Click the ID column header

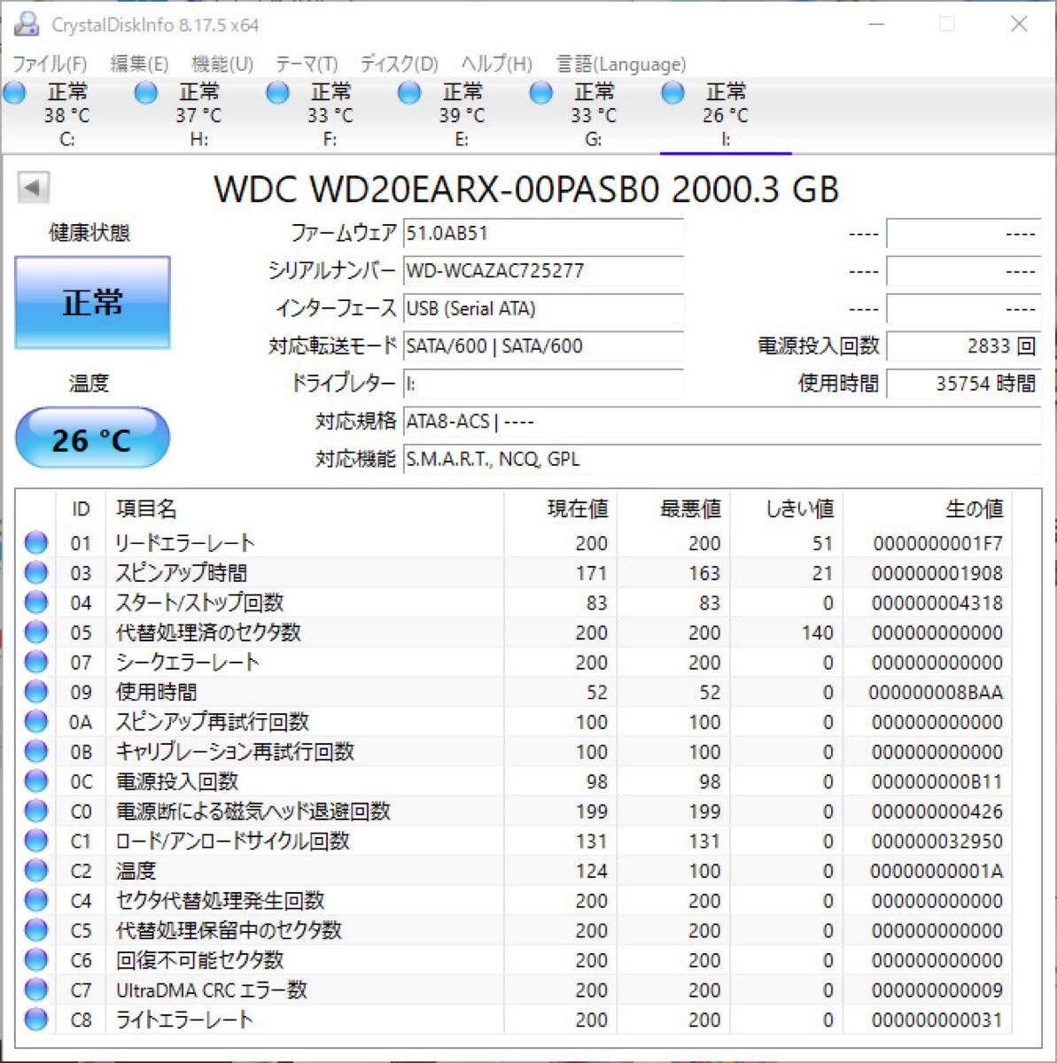tap(81, 509)
